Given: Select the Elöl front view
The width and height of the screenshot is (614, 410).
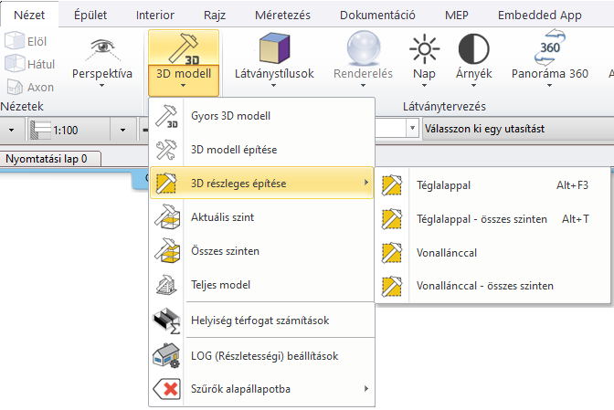Looking at the screenshot, I should tap(26, 41).
